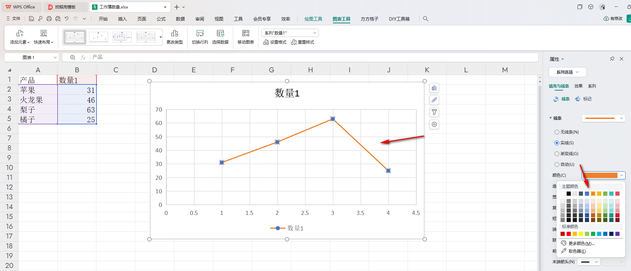This screenshot has height=271, width=631.
Task: Open the series selection dropdown 系列"数量1"
Action: click(x=290, y=33)
